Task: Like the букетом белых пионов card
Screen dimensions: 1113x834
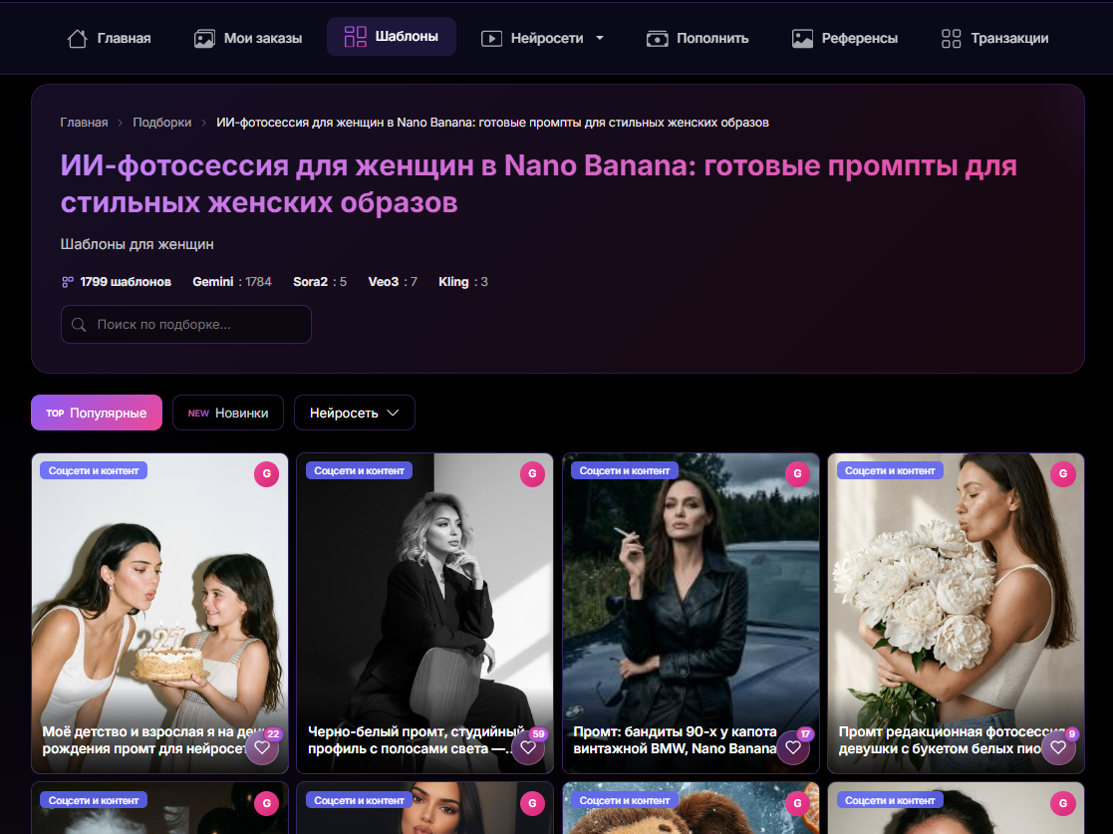Action: point(1058,747)
